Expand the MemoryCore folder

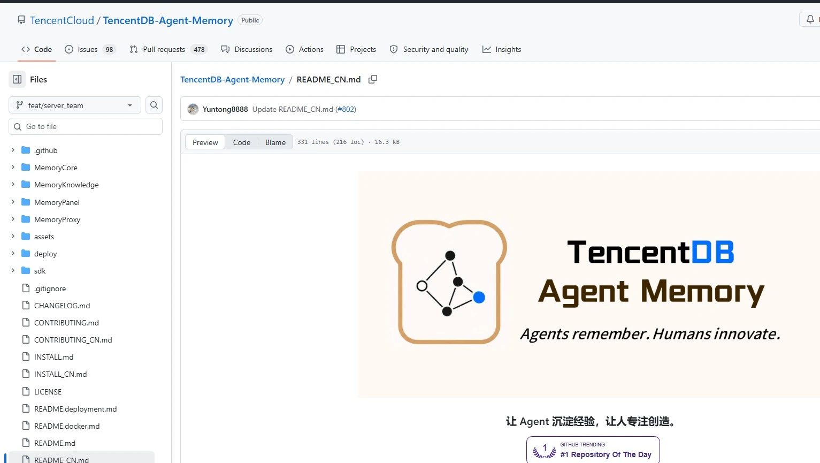[13, 168]
